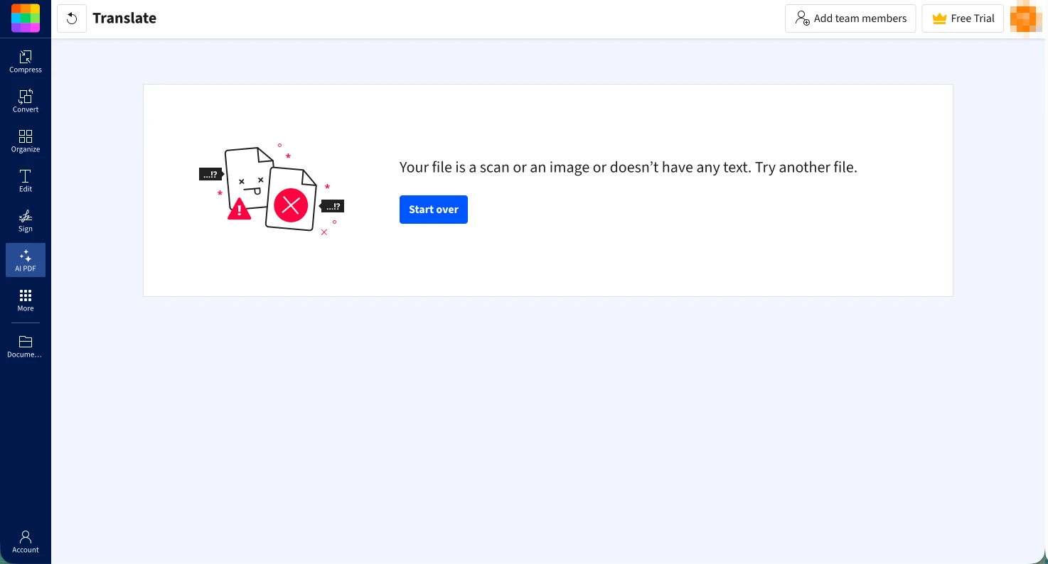Select the Edit tool in sidebar
The height and width of the screenshot is (564, 1048).
point(26,180)
